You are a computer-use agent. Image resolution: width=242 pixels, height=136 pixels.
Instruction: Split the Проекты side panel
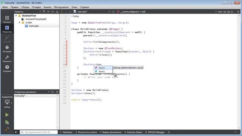tap(53, 12)
